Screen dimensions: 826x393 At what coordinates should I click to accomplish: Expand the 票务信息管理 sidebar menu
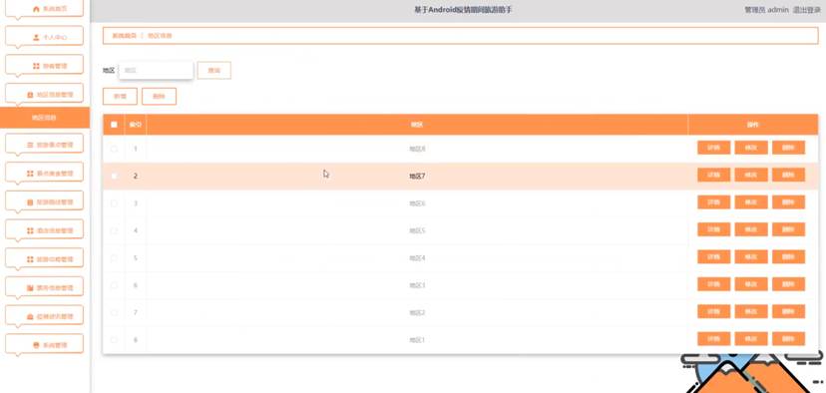click(x=44, y=287)
